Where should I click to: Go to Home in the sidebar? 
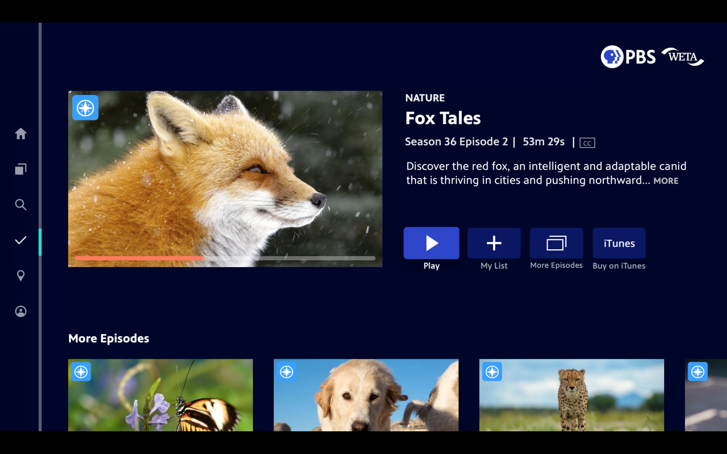click(21, 134)
